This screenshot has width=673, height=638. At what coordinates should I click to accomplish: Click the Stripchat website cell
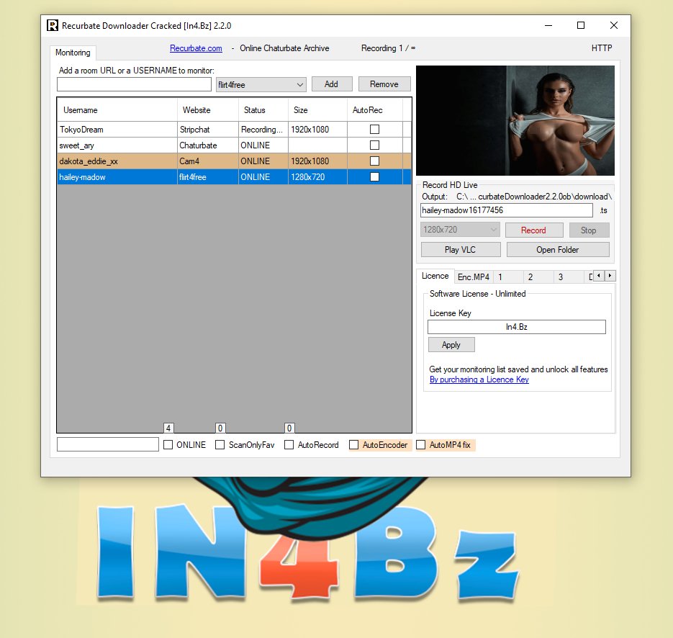click(x=208, y=129)
